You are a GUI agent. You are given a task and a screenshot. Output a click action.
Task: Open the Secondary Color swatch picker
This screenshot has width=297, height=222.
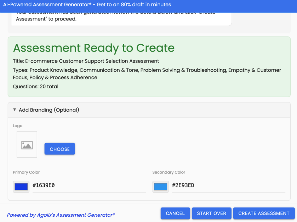161,187
